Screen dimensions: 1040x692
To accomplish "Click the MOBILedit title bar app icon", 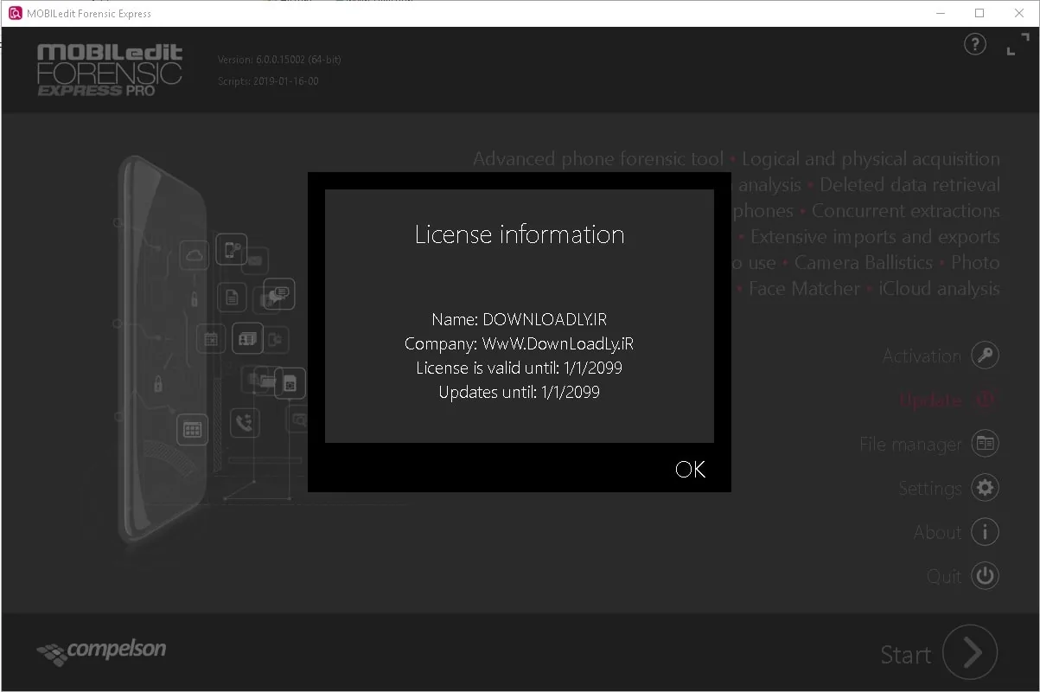I will pyautogui.click(x=15, y=13).
